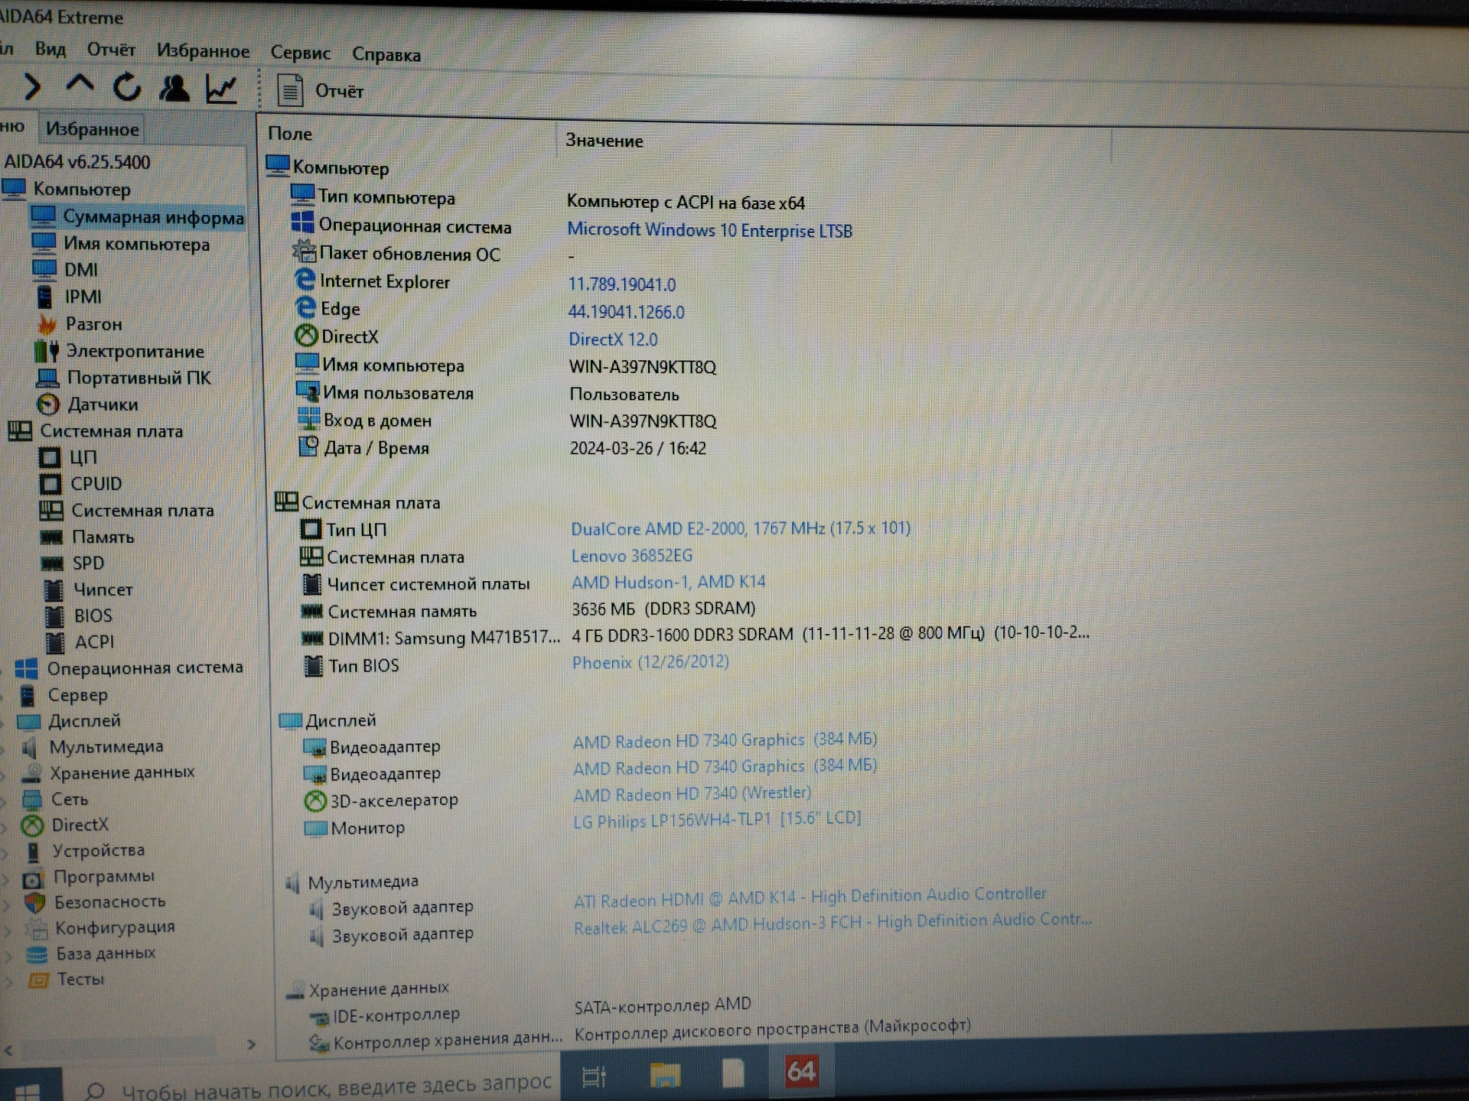The width and height of the screenshot is (1469, 1101).
Task: Open Microsoft Windows 10 Enterprise LTSB link
Action: (709, 230)
